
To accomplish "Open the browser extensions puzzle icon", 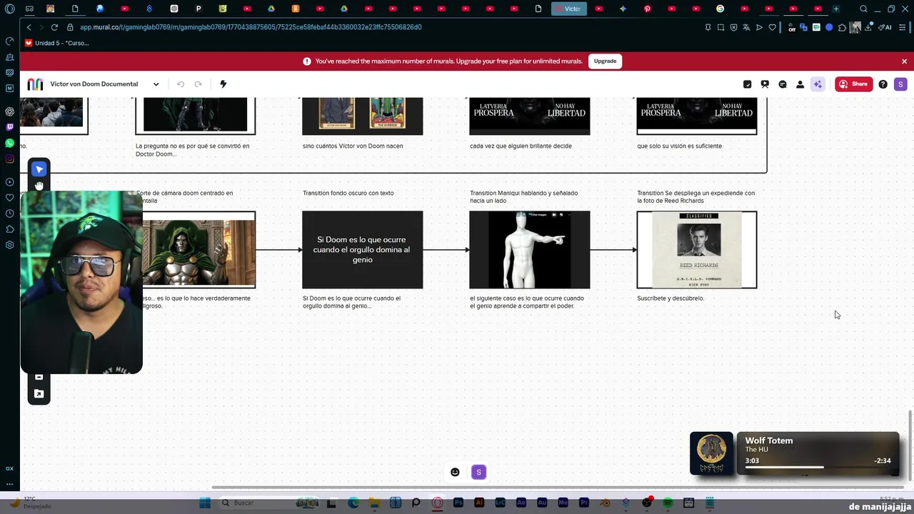I will 842,27.
